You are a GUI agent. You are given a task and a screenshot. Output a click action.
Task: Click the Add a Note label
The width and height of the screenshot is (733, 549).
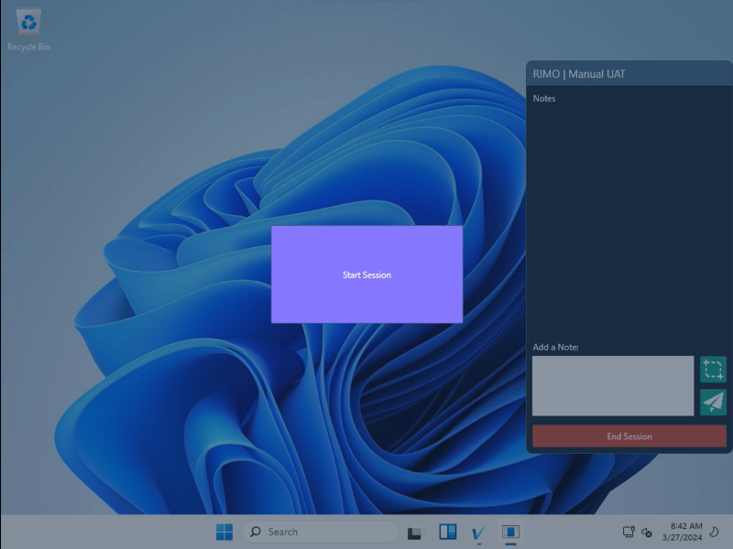pyautogui.click(x=556, y=347)
